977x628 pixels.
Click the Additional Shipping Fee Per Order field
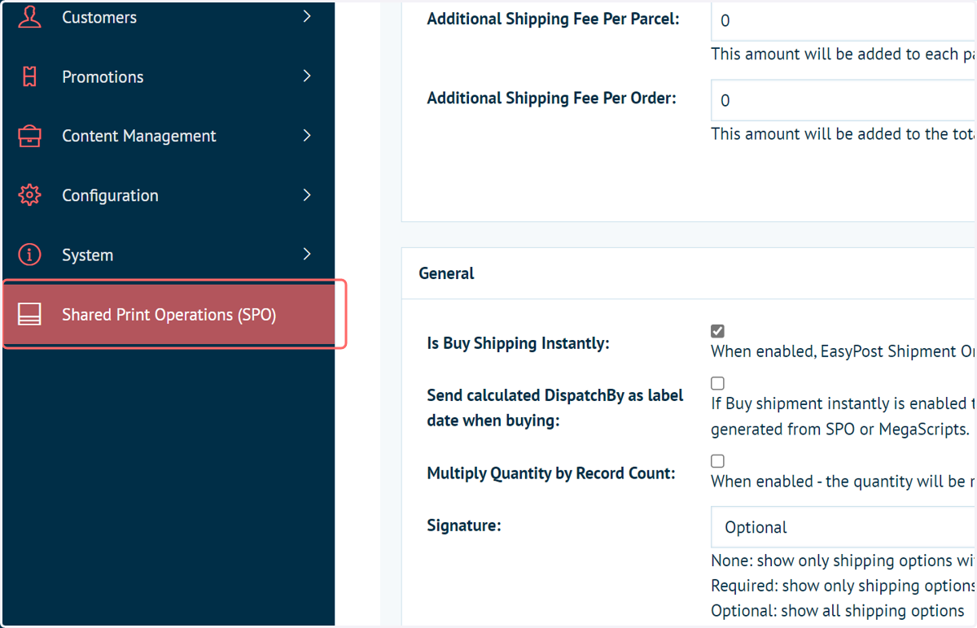843,100
